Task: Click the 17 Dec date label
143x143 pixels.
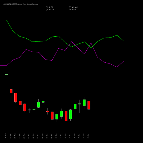Action: click(79, 136)
